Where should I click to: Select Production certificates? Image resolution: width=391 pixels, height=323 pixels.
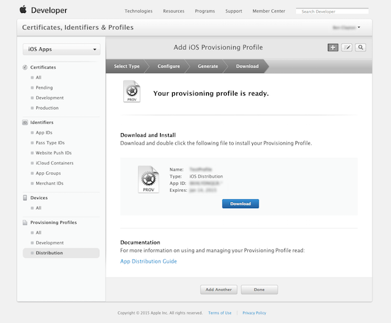click(x=47, y=108)
